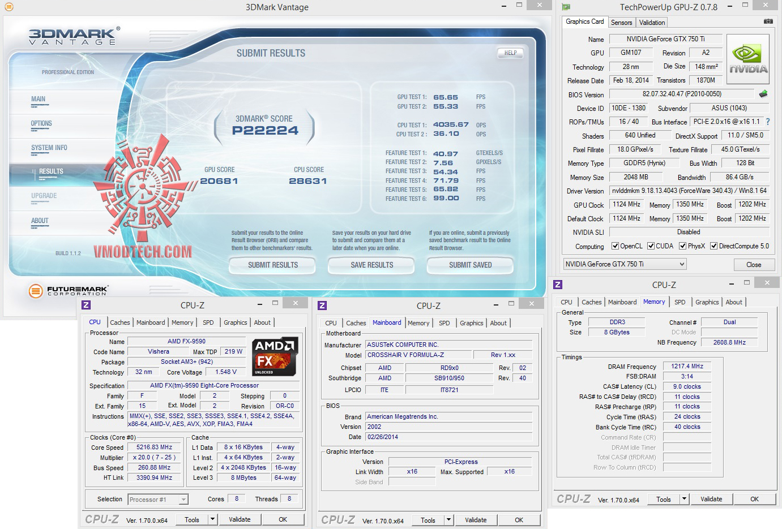Take a GPU-Z screenshot with the camera icon
Viewport: 782px width, 529px height.
click(x=768, y=21)
